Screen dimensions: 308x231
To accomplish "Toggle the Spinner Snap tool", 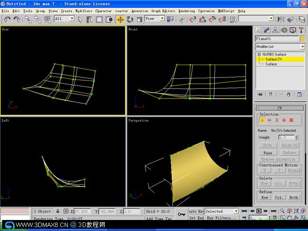I will 222,19.
